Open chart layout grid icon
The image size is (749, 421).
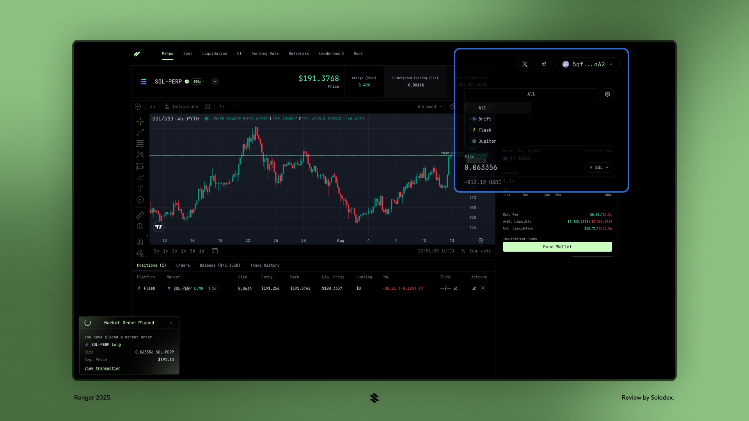[208, 106]
